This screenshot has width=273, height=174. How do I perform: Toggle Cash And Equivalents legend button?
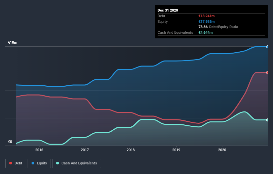coord(76,163)
